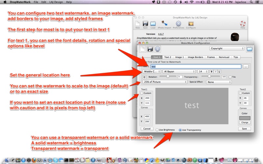Select the Use Transparency radio button

pos(180,130)
